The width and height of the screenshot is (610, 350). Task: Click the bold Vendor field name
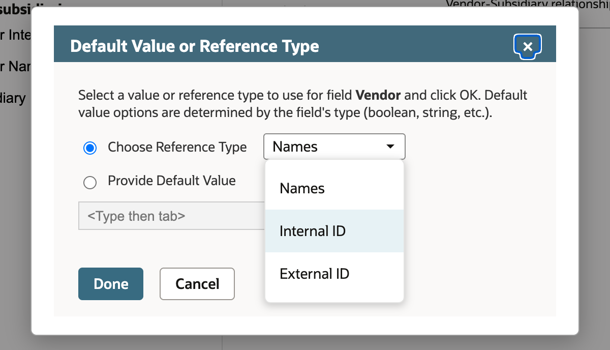[x=378, y=95]
